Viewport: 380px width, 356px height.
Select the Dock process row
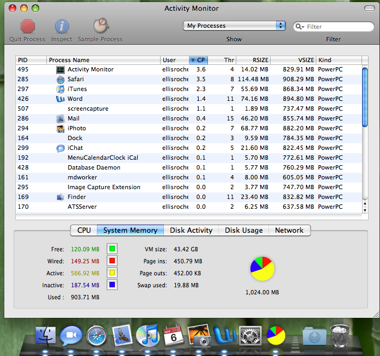[x=189, y=138]
